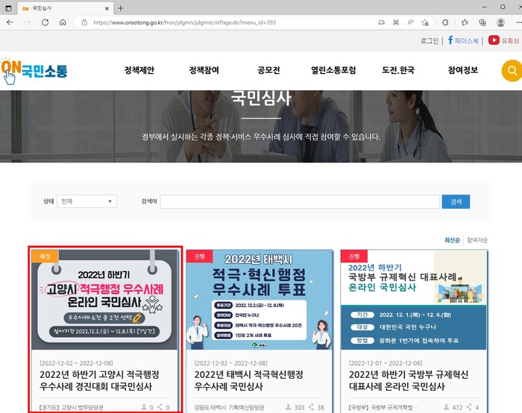Sort the list by 참여자순

click(477, 240)
